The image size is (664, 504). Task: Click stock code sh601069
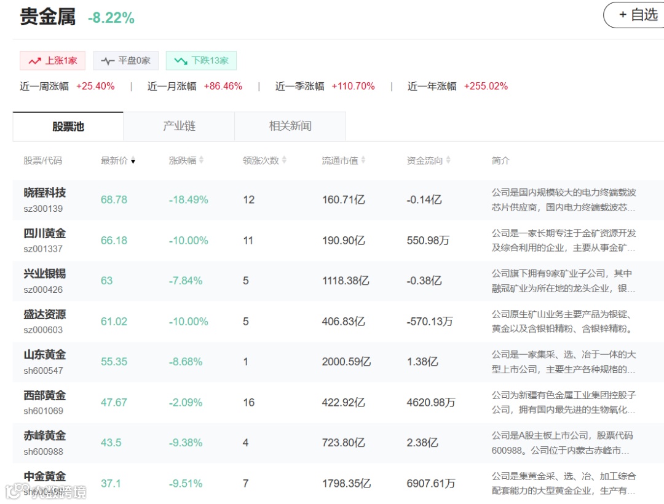point(43,411)
